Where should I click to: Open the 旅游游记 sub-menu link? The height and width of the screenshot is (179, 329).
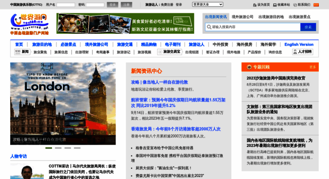pos(123,52)
